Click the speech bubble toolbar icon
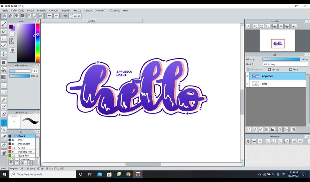The height and width of the screenshot is (182, 310). [17, 16]
